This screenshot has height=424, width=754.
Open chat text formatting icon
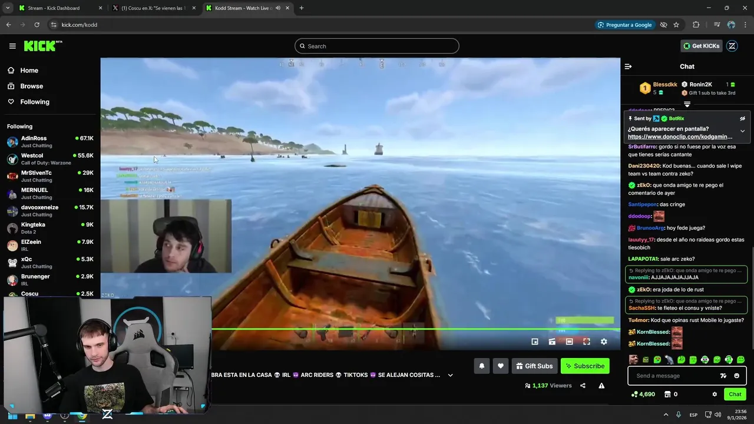click(723, 376)
